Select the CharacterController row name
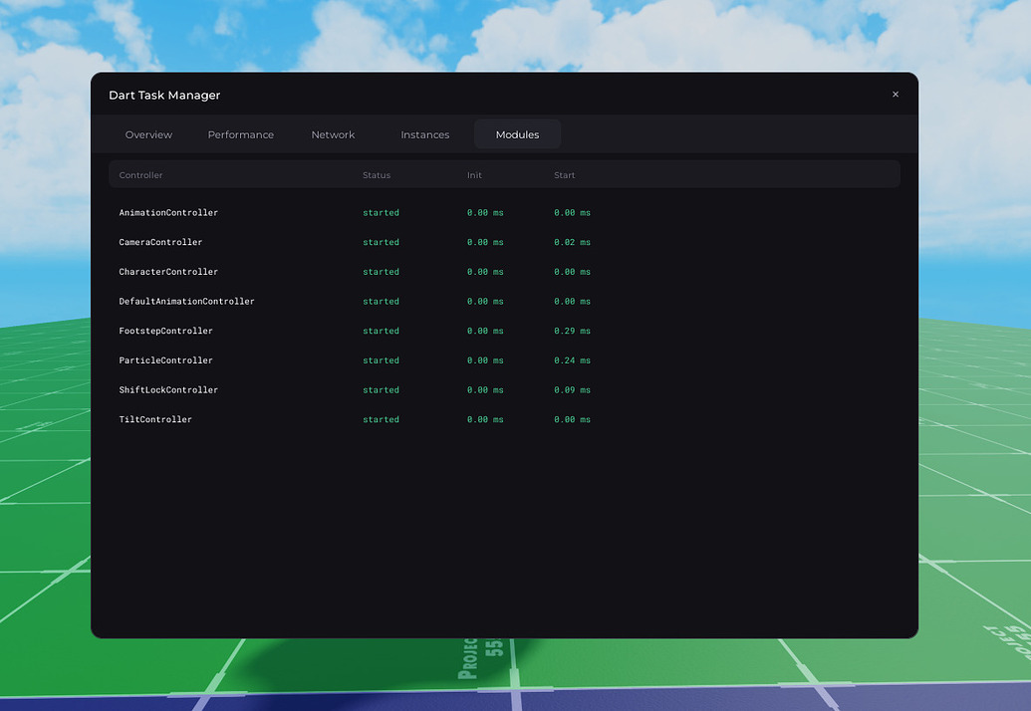The image size is (1031, 711). pos(168,272)
